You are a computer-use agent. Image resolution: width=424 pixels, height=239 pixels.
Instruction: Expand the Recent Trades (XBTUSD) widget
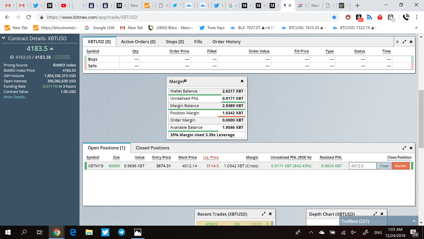point(263,214)
